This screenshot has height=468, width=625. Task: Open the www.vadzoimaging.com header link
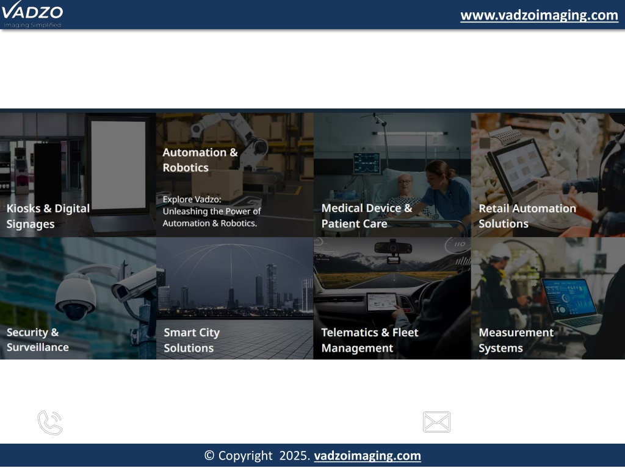click(539, 15)
